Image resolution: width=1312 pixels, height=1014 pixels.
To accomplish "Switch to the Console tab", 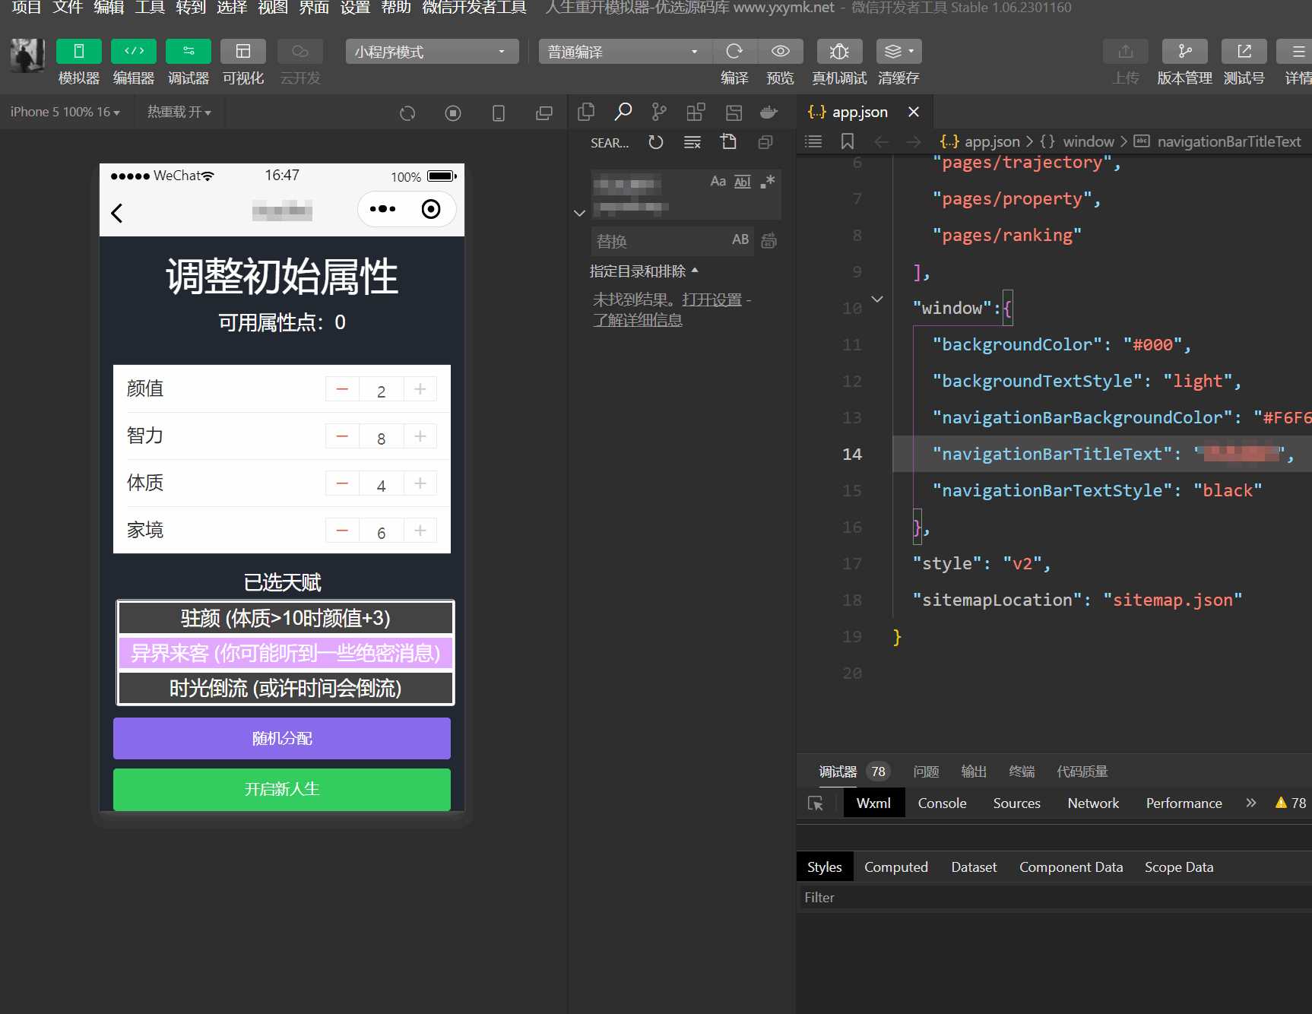I will click(x=942, y=803).
